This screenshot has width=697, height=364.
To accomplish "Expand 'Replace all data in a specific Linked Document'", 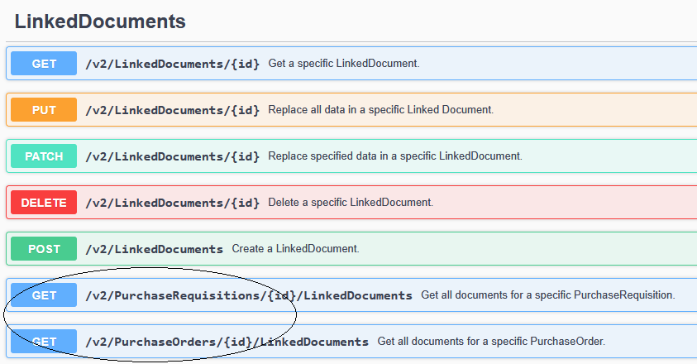I will click(x=380, y=110).
